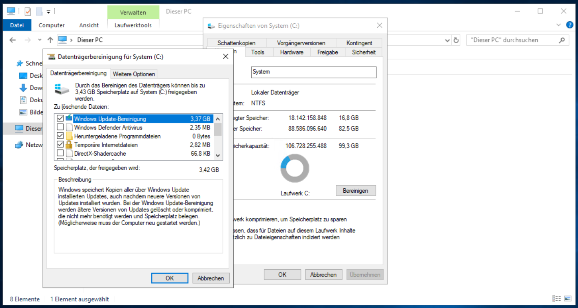Click the drive name field containing System
578x308 pixels.
314,72
